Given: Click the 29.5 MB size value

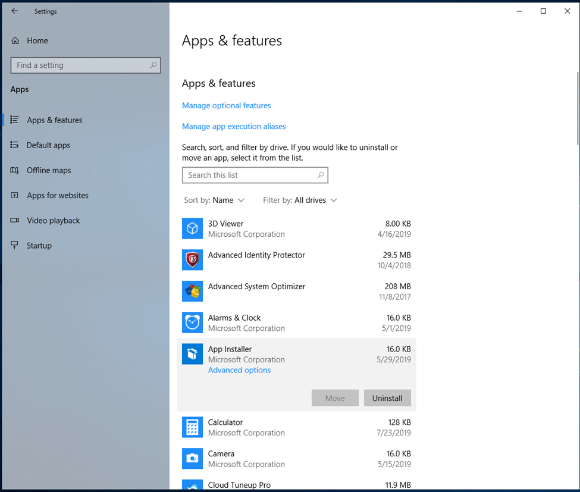Looking at the screenshot, I should pos(397,255).
